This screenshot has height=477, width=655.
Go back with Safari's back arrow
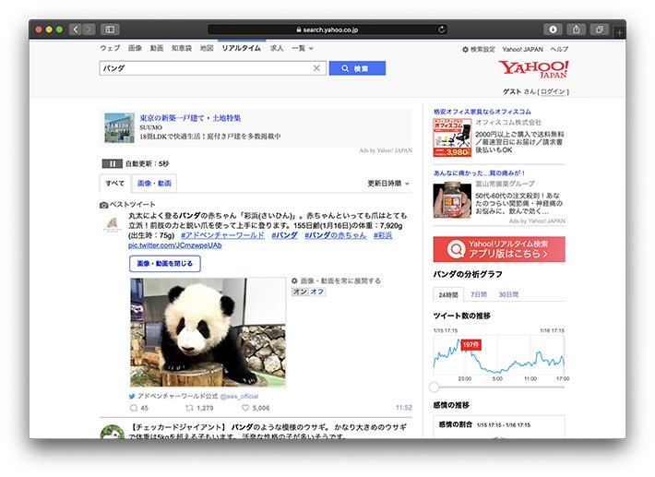tap(76, 30)
